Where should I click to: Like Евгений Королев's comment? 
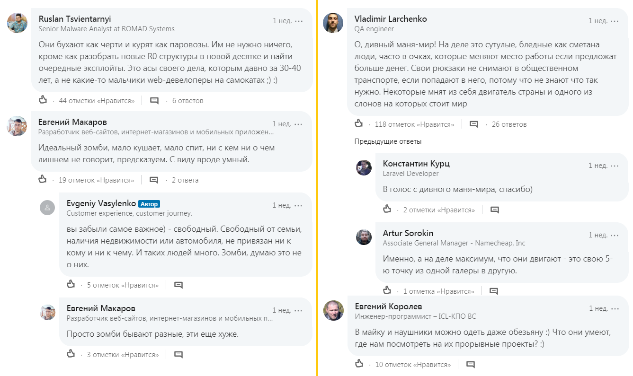359,364
